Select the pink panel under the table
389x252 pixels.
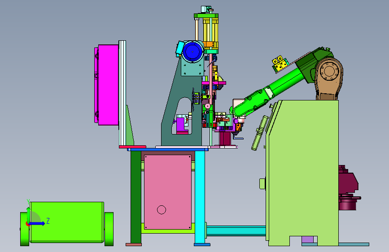click(168, 192)
